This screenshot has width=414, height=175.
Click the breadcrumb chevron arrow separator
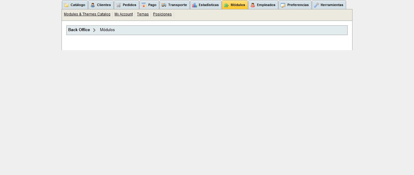pos(94,30)
